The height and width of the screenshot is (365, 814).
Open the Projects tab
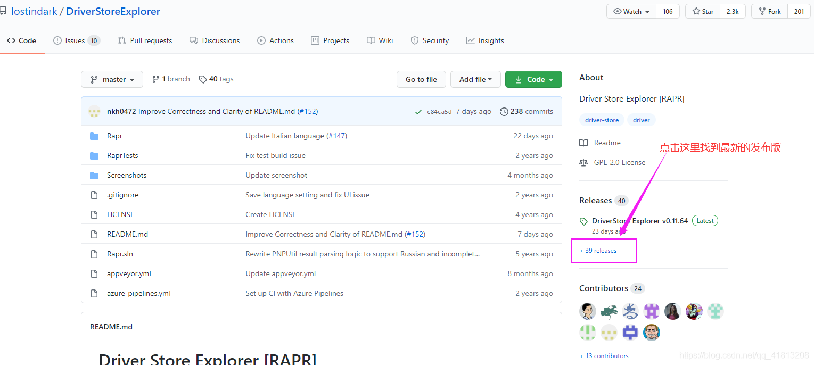(x=330, y=40)
